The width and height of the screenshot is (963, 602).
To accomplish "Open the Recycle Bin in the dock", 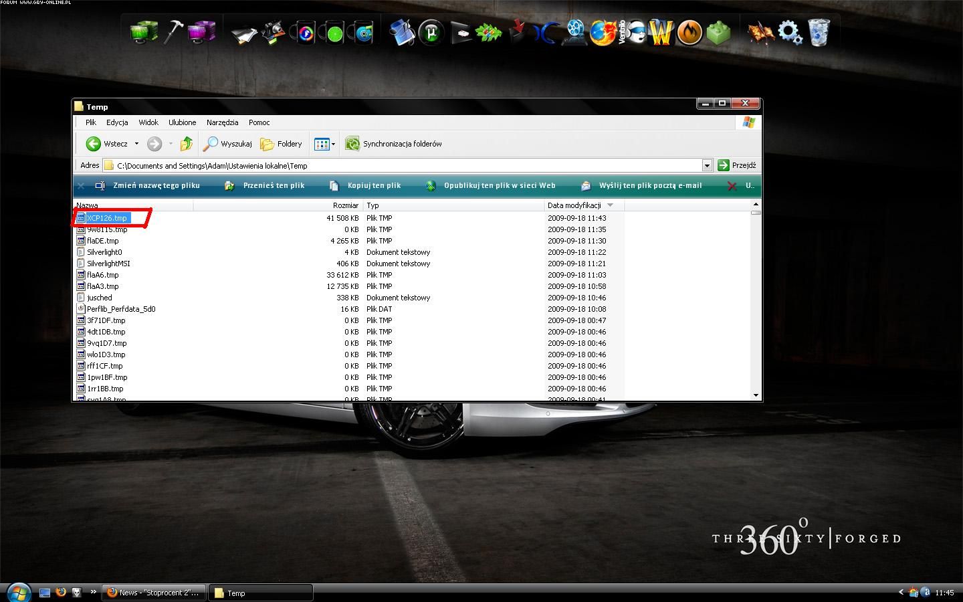I will click(x=819, y=32).
